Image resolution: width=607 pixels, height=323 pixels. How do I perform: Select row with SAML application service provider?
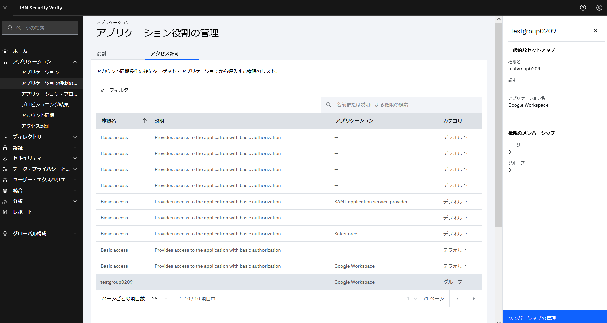click(289, 202)
